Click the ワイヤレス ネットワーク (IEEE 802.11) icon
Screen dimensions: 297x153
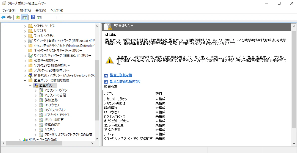30,55
